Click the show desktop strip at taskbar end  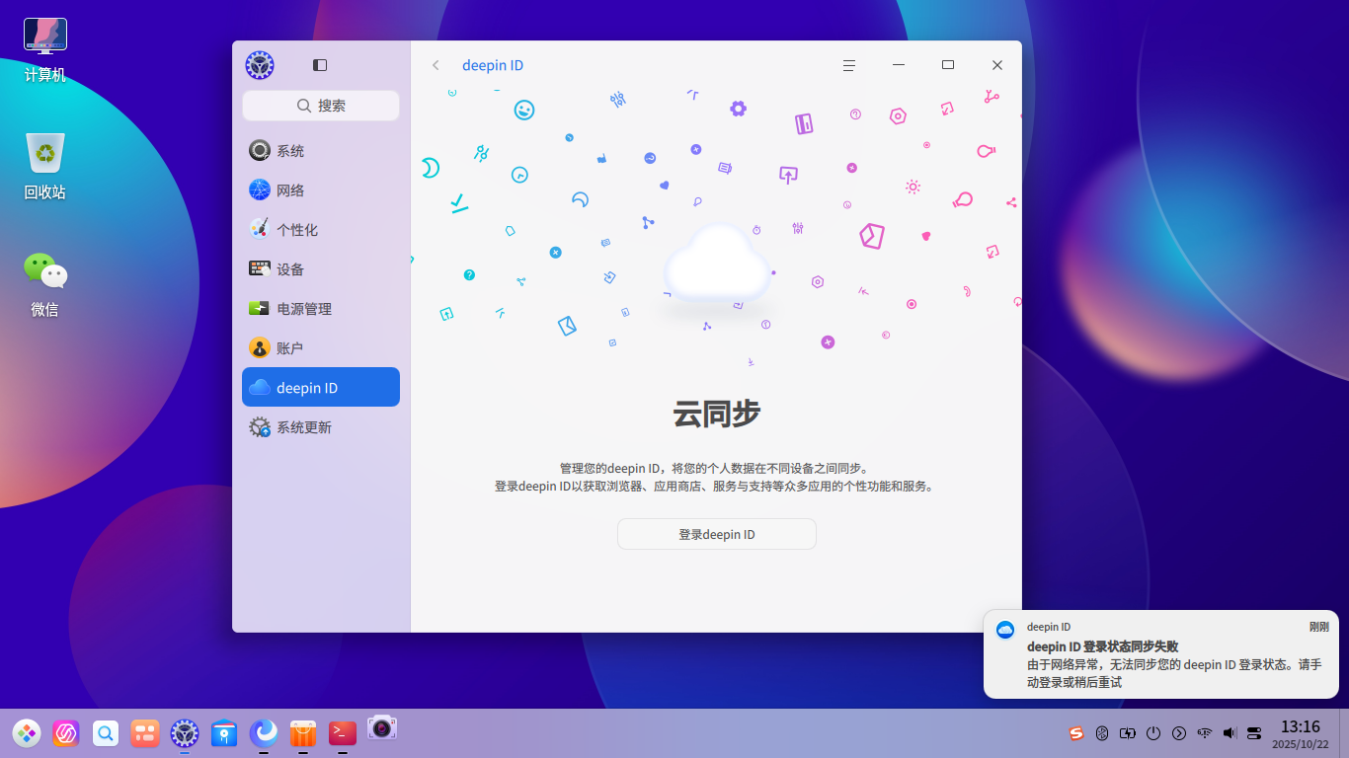click(1344, 733)
